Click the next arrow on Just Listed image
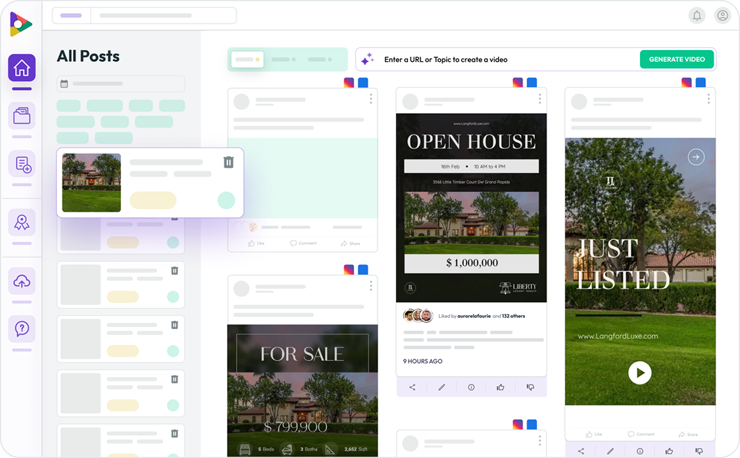The image size is (740, 458). point(696,157)
